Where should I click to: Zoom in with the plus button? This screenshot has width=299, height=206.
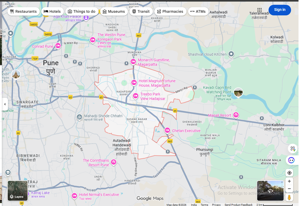(289, 181)
